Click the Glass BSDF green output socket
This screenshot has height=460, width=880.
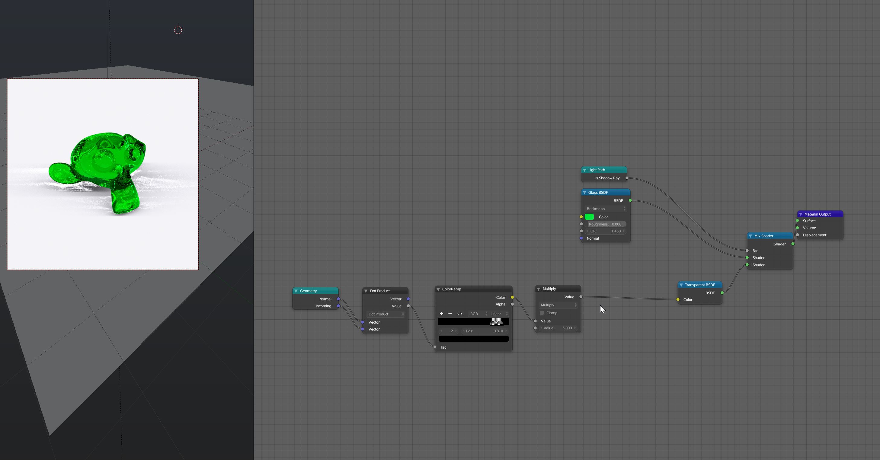click(x=630, y=200)
